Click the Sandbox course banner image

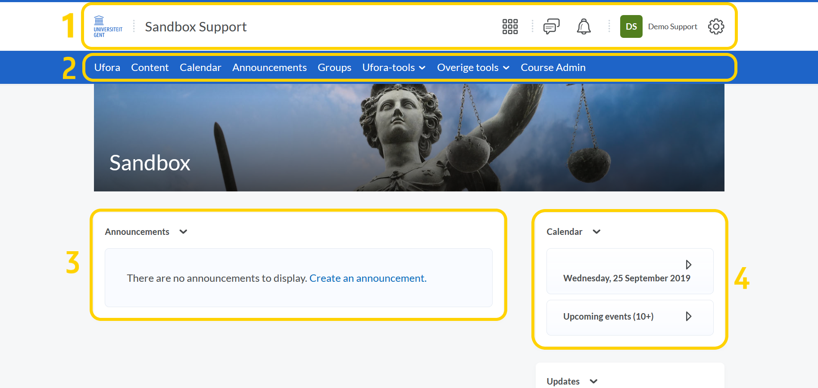(x=409, y=138)
